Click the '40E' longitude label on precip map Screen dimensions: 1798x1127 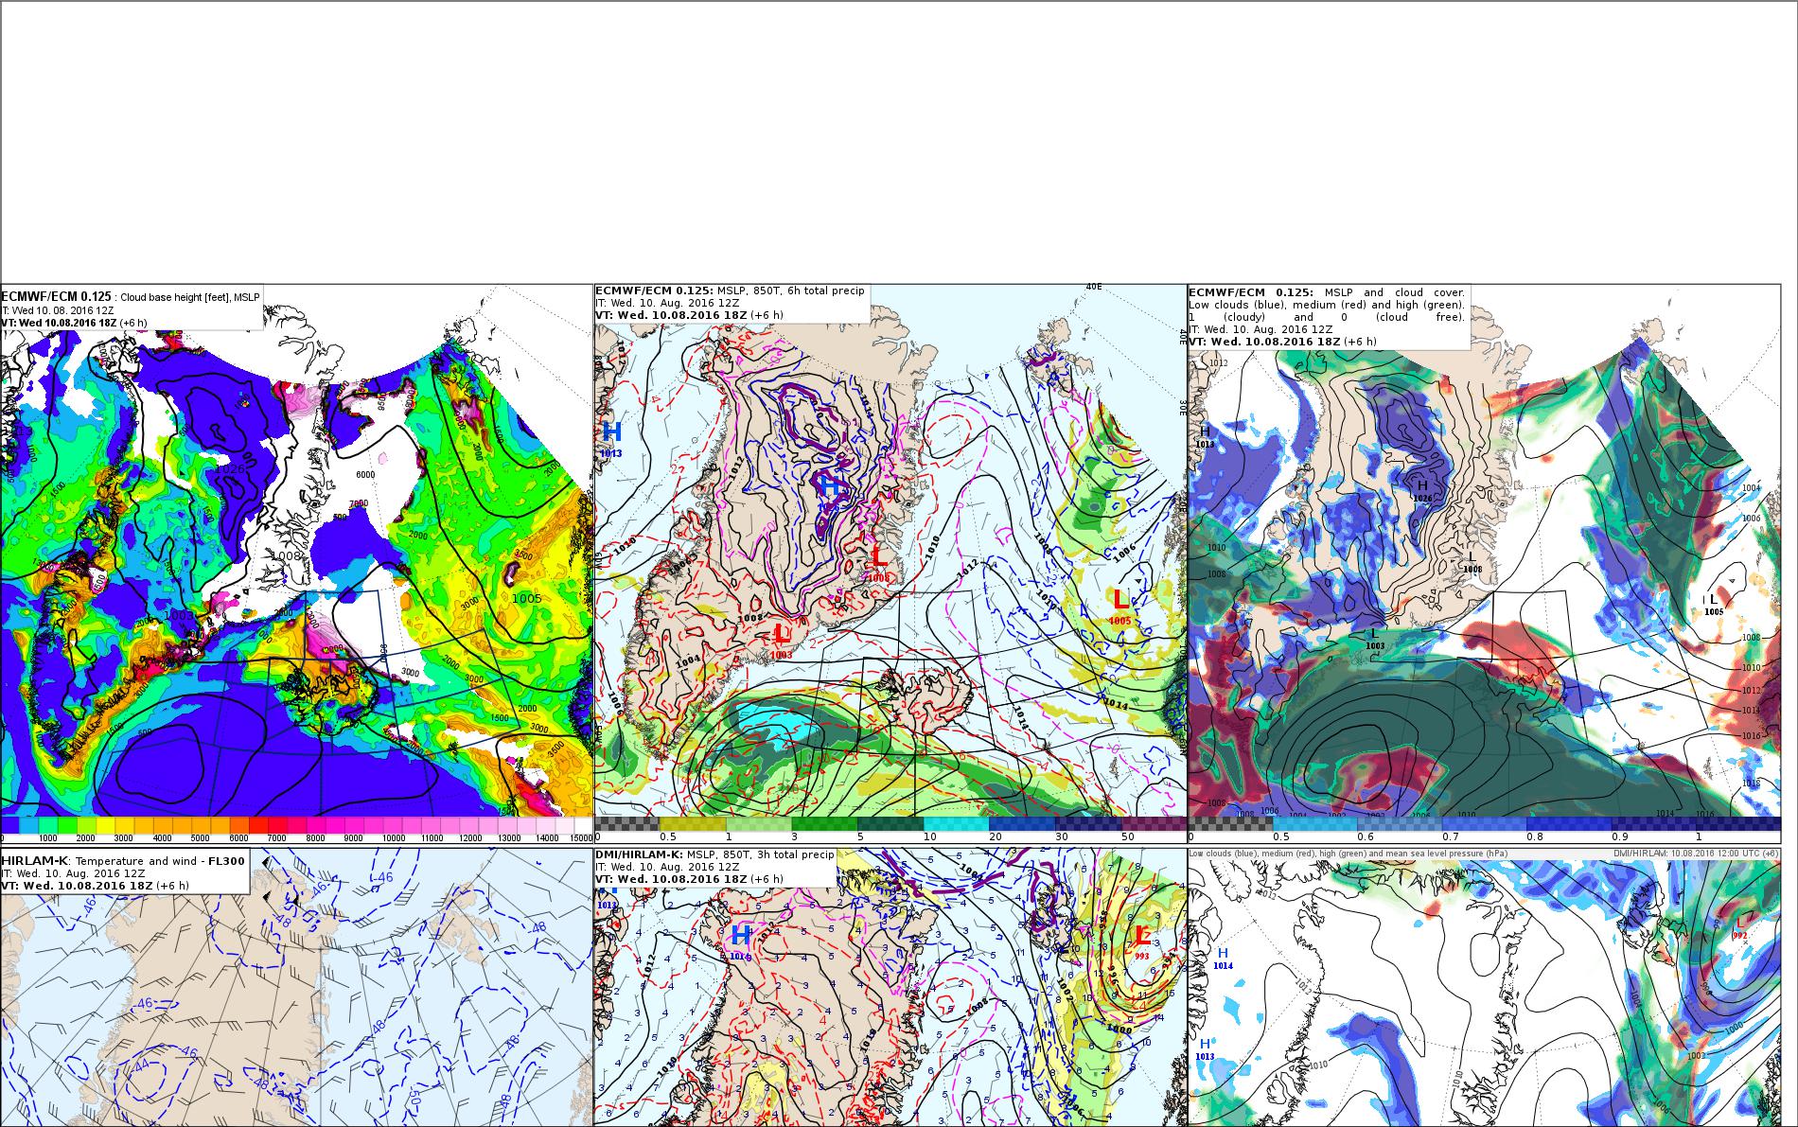click(1094, 287)
